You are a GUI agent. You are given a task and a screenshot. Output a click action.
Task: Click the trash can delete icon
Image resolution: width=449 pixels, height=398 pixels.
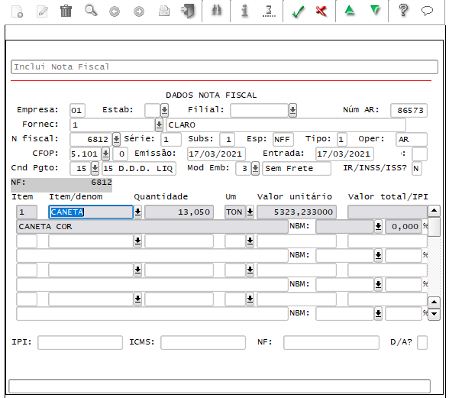tap(66, 11)
